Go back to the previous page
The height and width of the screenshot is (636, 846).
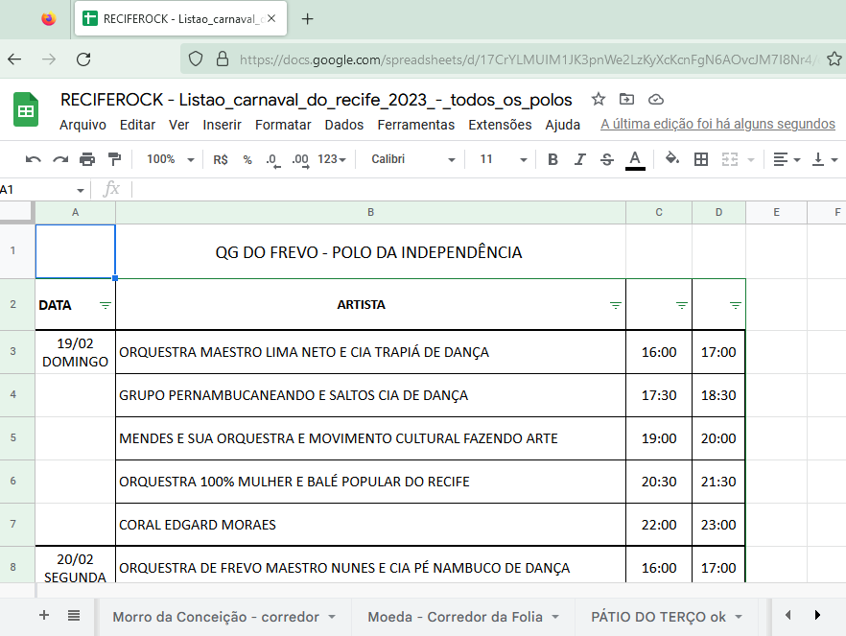coord(14,59)
